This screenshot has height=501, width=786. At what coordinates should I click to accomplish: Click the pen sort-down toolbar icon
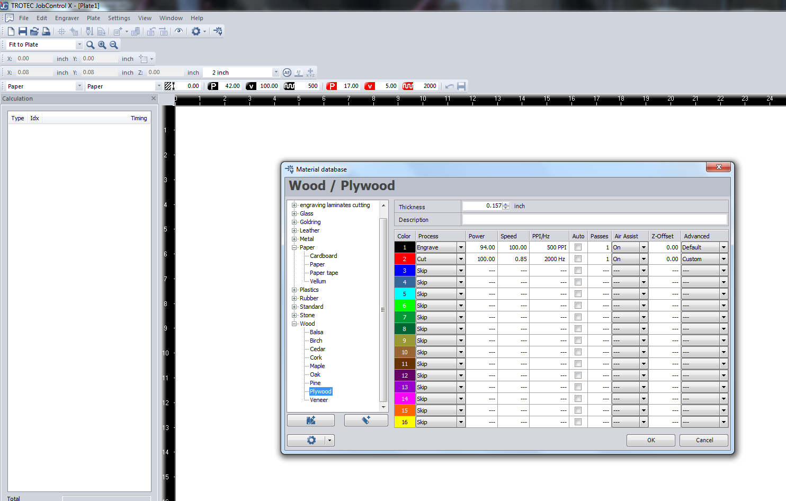(90, 31)
